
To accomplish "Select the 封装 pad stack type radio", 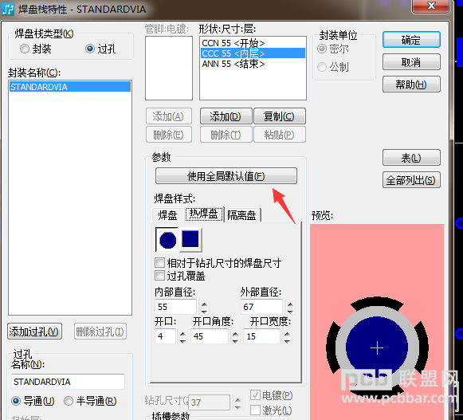I will pyautogui.click(x=25, y=49).
